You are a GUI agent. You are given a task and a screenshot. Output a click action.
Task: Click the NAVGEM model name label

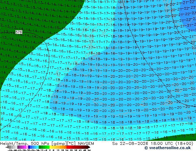tap(86, 144)
